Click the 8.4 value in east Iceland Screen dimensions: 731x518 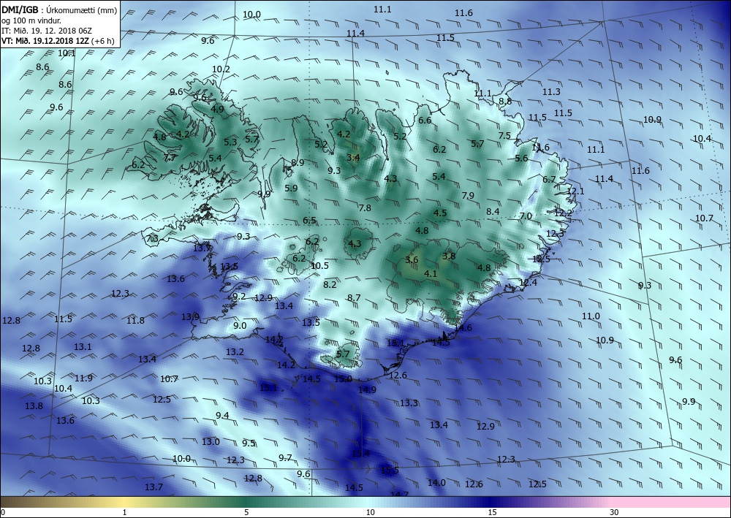[493, 211]
